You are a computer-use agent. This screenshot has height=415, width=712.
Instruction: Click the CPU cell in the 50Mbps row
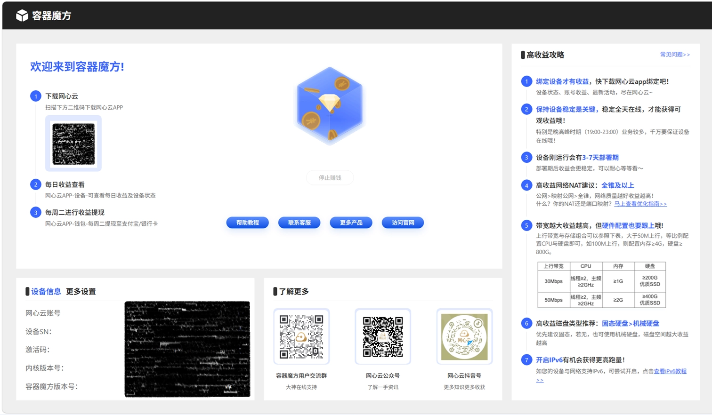click(586, 300)
